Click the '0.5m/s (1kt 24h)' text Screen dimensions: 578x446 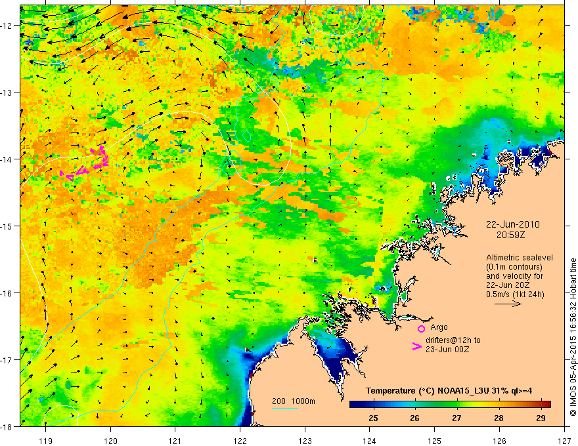tap(515, 294)
